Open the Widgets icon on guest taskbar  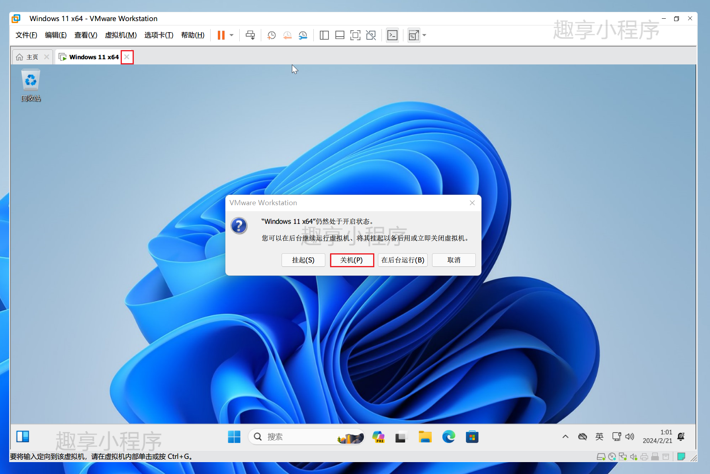[23, 437]
